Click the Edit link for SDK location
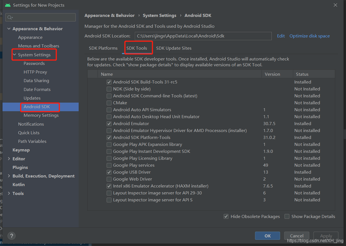 point(281,36)
